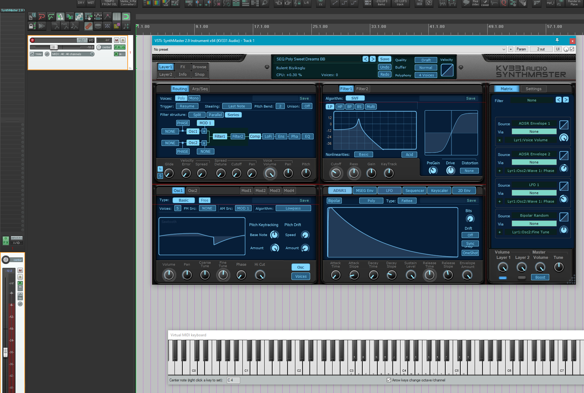584x393 pixels.
Task: Pin the SynthMaster FX window
Action: [x=557, y=41]
